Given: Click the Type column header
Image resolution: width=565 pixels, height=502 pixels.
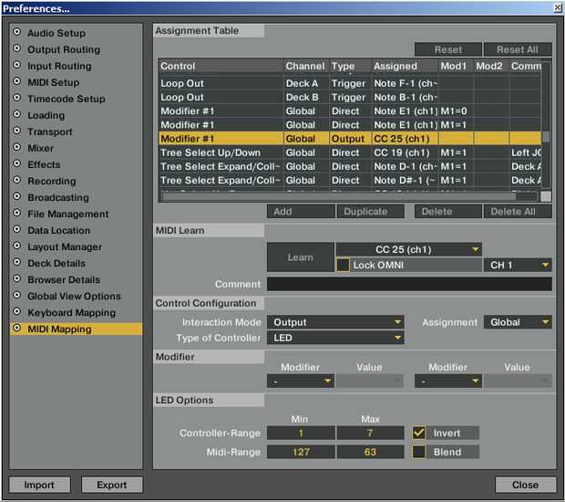Looking at the screenshot, I should pos(350,67).
